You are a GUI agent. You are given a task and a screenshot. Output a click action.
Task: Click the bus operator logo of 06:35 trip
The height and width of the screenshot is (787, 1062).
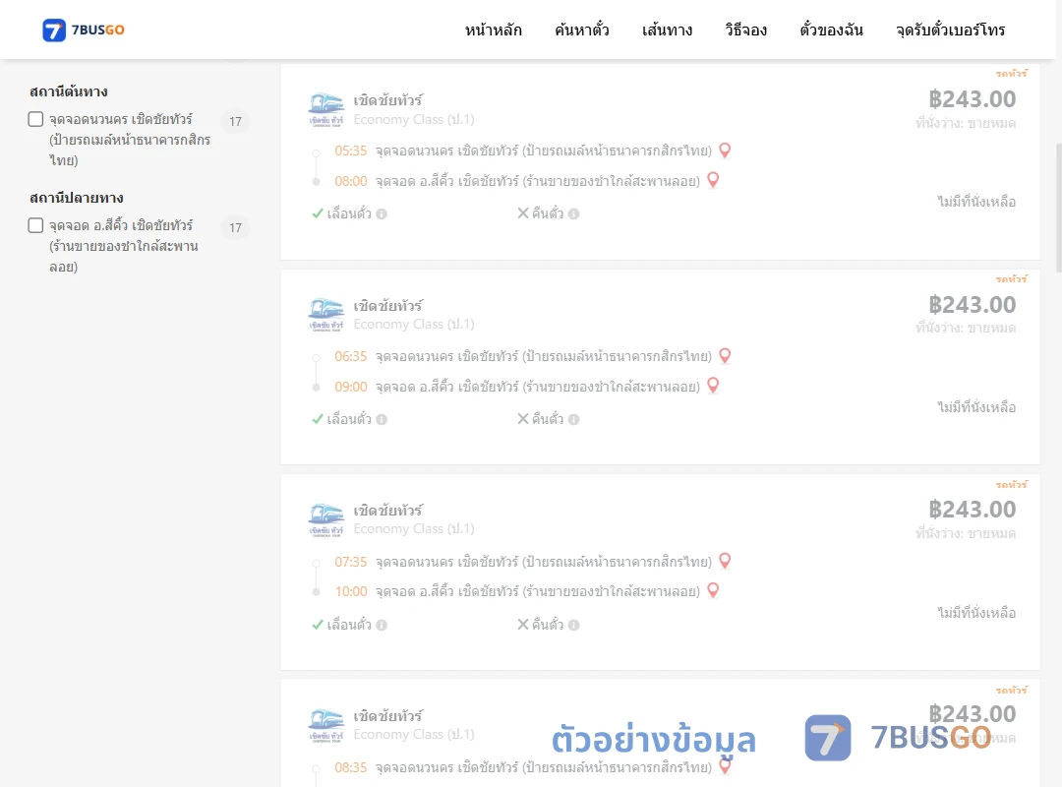click(x=326, y=315)
